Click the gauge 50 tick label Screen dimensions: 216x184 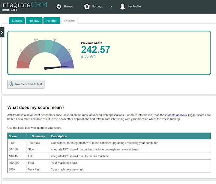click(21, 51)
